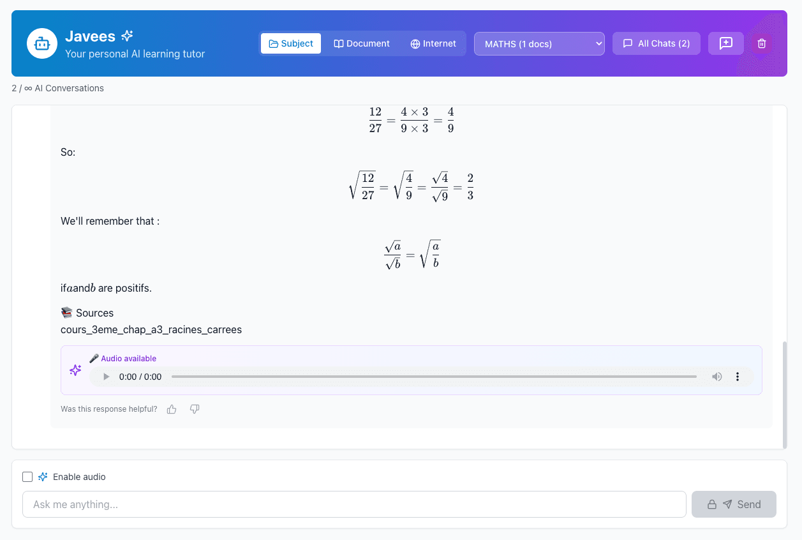The width and height of the screenshot is (802, 540).
Task: Switch to the Internet tab
Action: [433, 43]
